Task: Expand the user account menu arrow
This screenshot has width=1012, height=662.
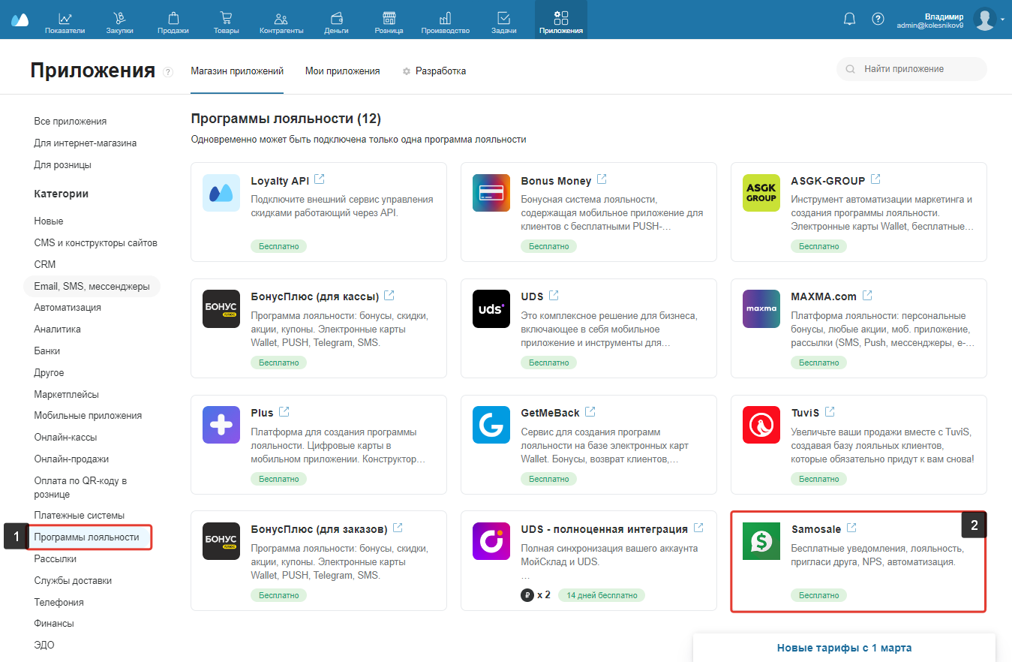Action: click(x=1003, y=20)
